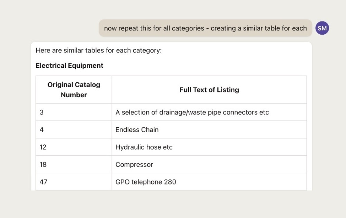Screen dimensions: 346x218
Task: Click the 'Electrical Equipment' heading
Action: pyautogui.click(x=70, y=65)
